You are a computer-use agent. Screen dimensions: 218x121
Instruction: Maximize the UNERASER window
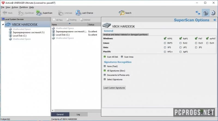point(205,3)
